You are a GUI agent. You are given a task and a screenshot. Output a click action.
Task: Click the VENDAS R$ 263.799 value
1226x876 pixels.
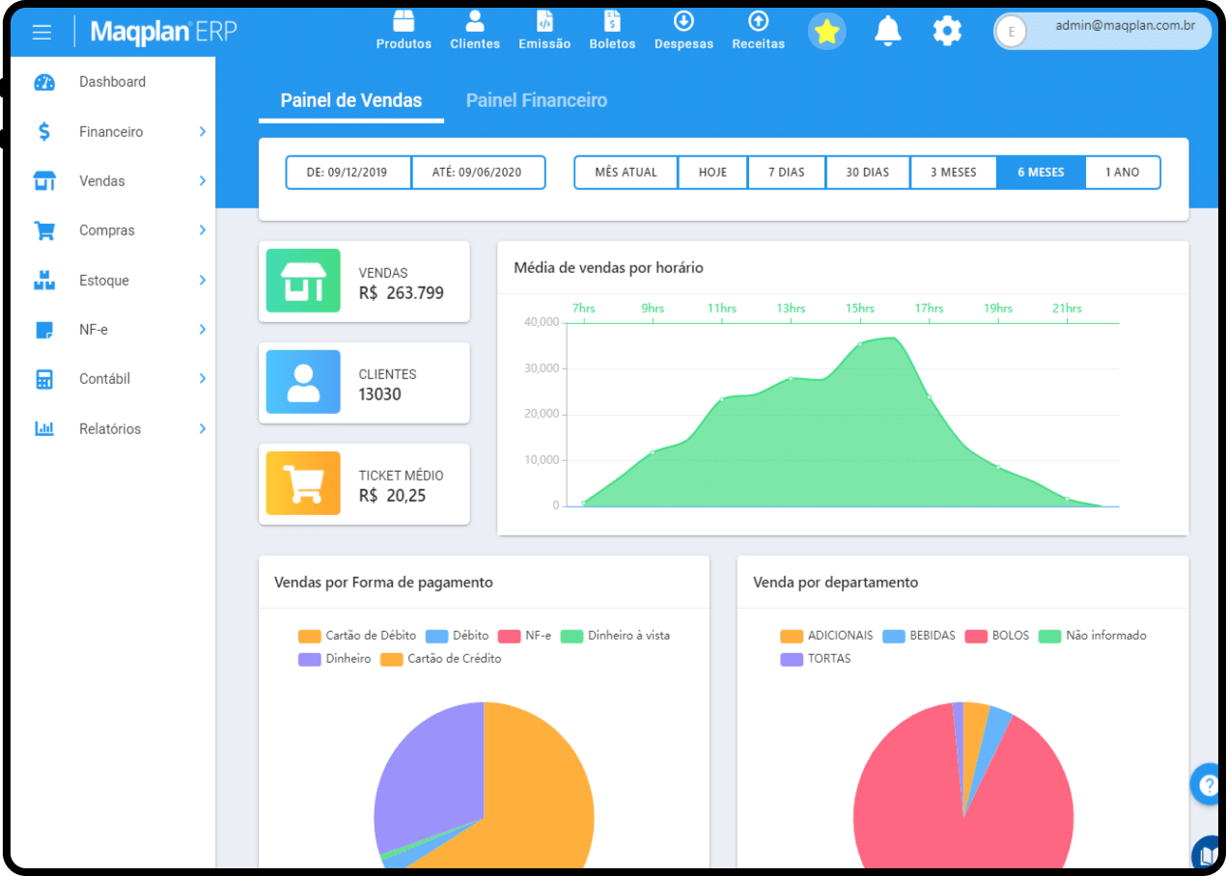coord(402,293)
